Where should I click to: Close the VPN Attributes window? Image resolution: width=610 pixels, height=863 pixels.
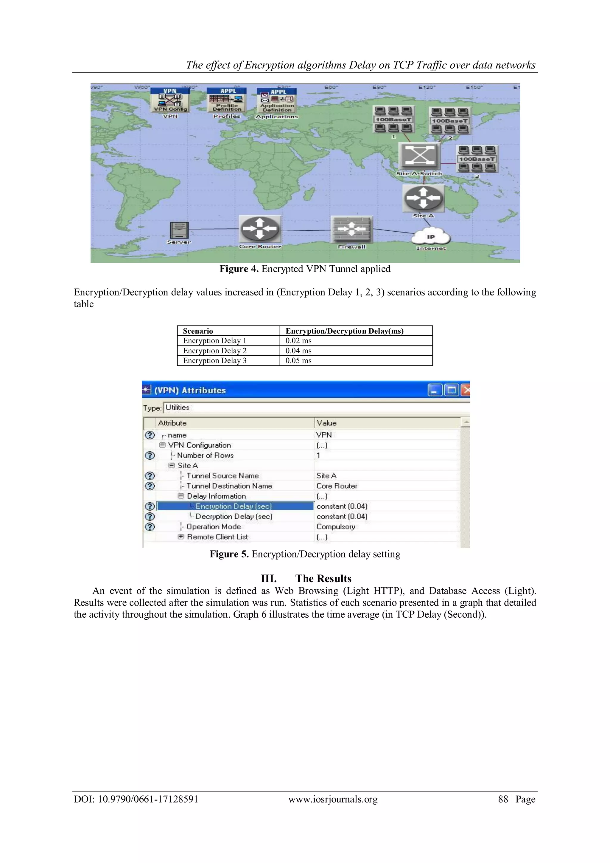pyautogui.click(x=465, y=390)
